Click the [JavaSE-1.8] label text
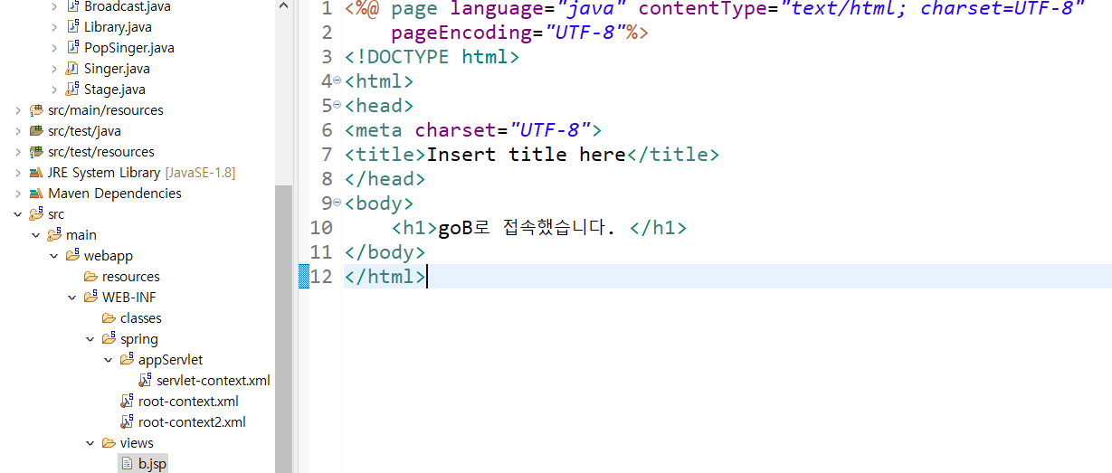Viewport: 1112px width, 473px height. [x=200, y=172]
